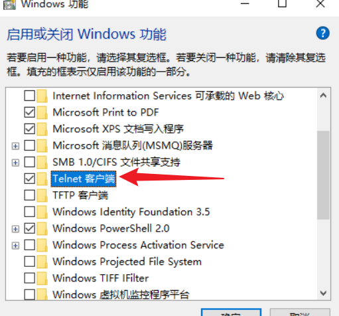Click folder icon beside Internet Information Services core

click(42, 96)
